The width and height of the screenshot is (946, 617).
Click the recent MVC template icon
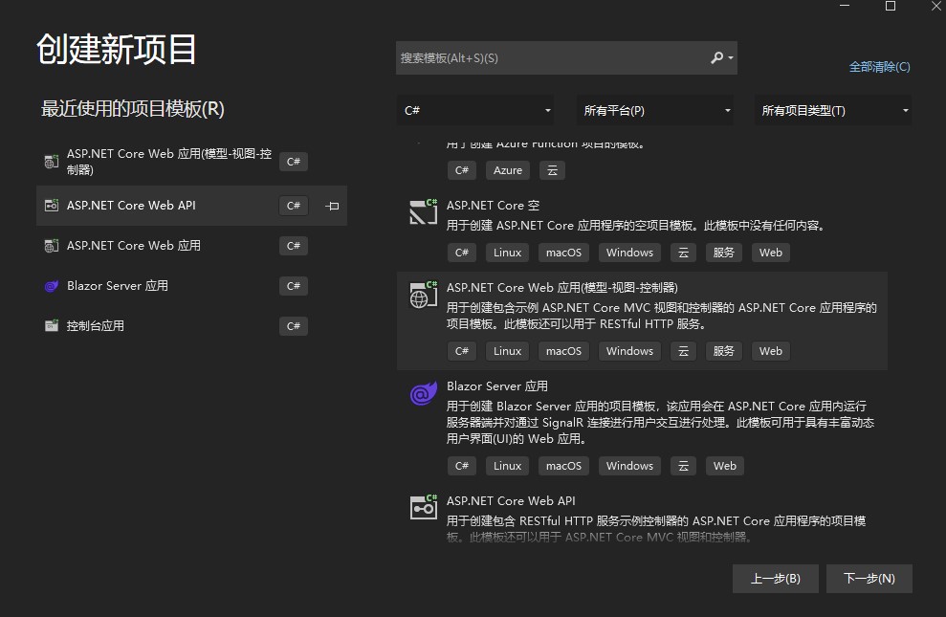[52, 161]
